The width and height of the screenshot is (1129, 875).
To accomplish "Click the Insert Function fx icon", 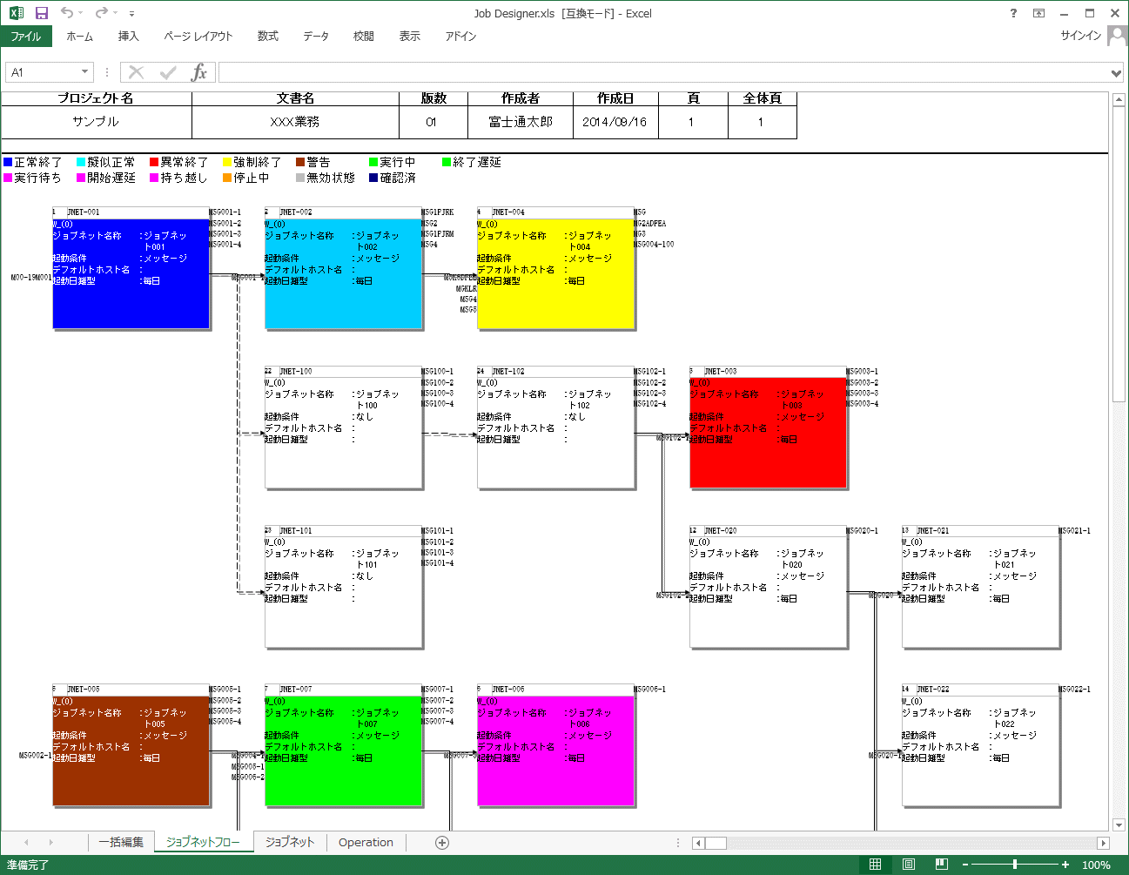I will pos(199,72).
